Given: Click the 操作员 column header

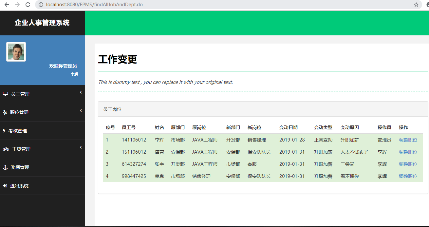Looking at the screenshot, I should [x=384, y=127].
